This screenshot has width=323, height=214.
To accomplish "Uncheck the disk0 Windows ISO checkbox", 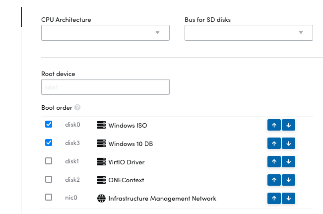I will click(x=49, y=125).
